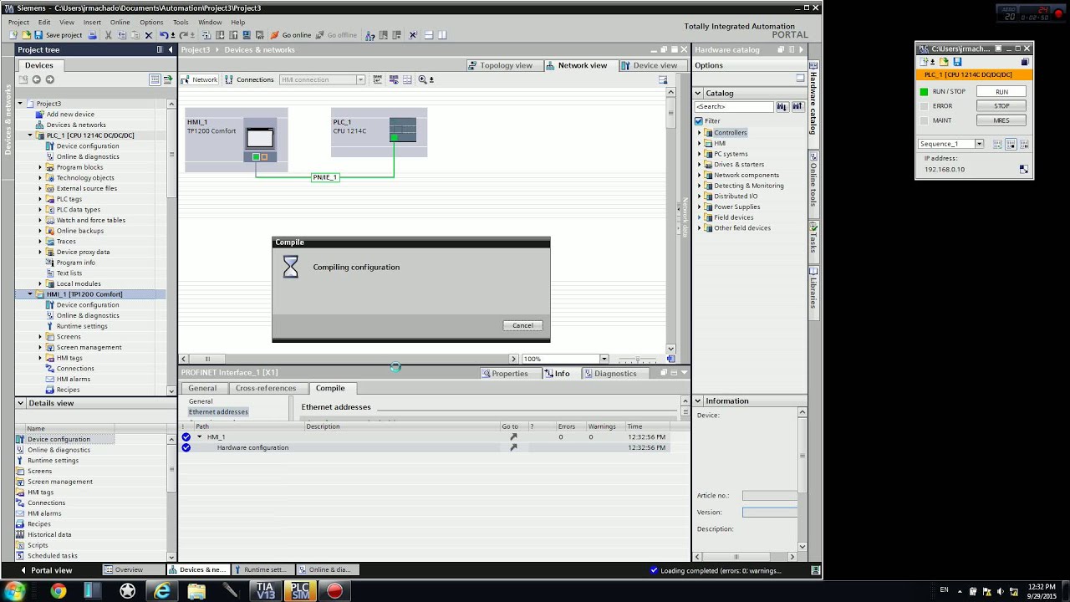Viewport: 1070px width, 602px height.
Task: Click RUN button in PLCSIM window
Action: click(x=1001, y=91)
